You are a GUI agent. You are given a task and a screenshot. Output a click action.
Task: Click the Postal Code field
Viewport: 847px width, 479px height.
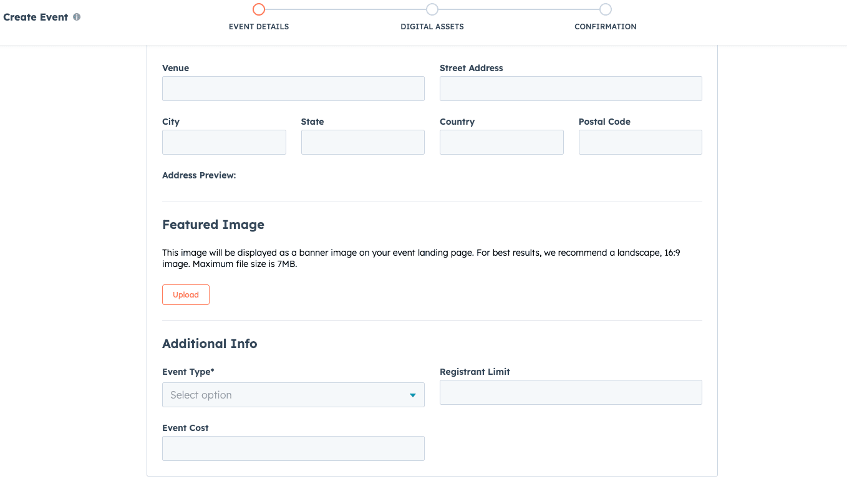coord(641,142)
